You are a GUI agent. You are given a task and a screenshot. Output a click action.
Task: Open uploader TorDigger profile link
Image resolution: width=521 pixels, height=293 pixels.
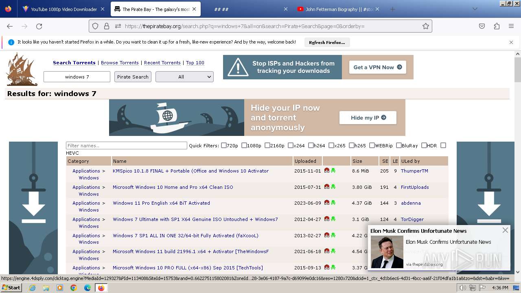point(412,219)
